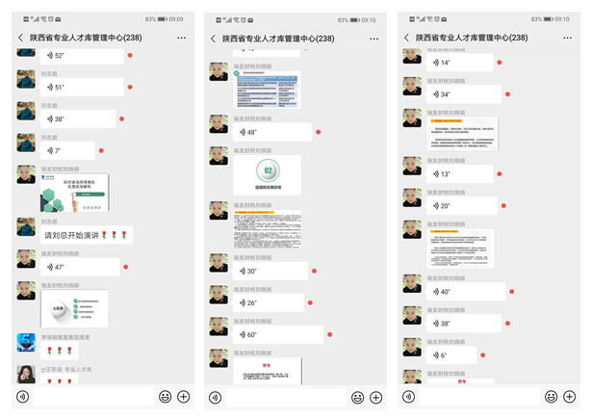Tap the plus attachment button in the middle chat
This screenshot has height=419, width=591.
pyautogui.click(x=376, y=398)
